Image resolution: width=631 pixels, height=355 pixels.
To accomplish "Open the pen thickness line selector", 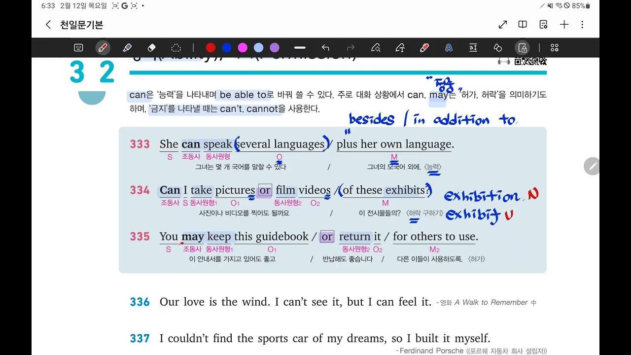I will tap(300, 48).
